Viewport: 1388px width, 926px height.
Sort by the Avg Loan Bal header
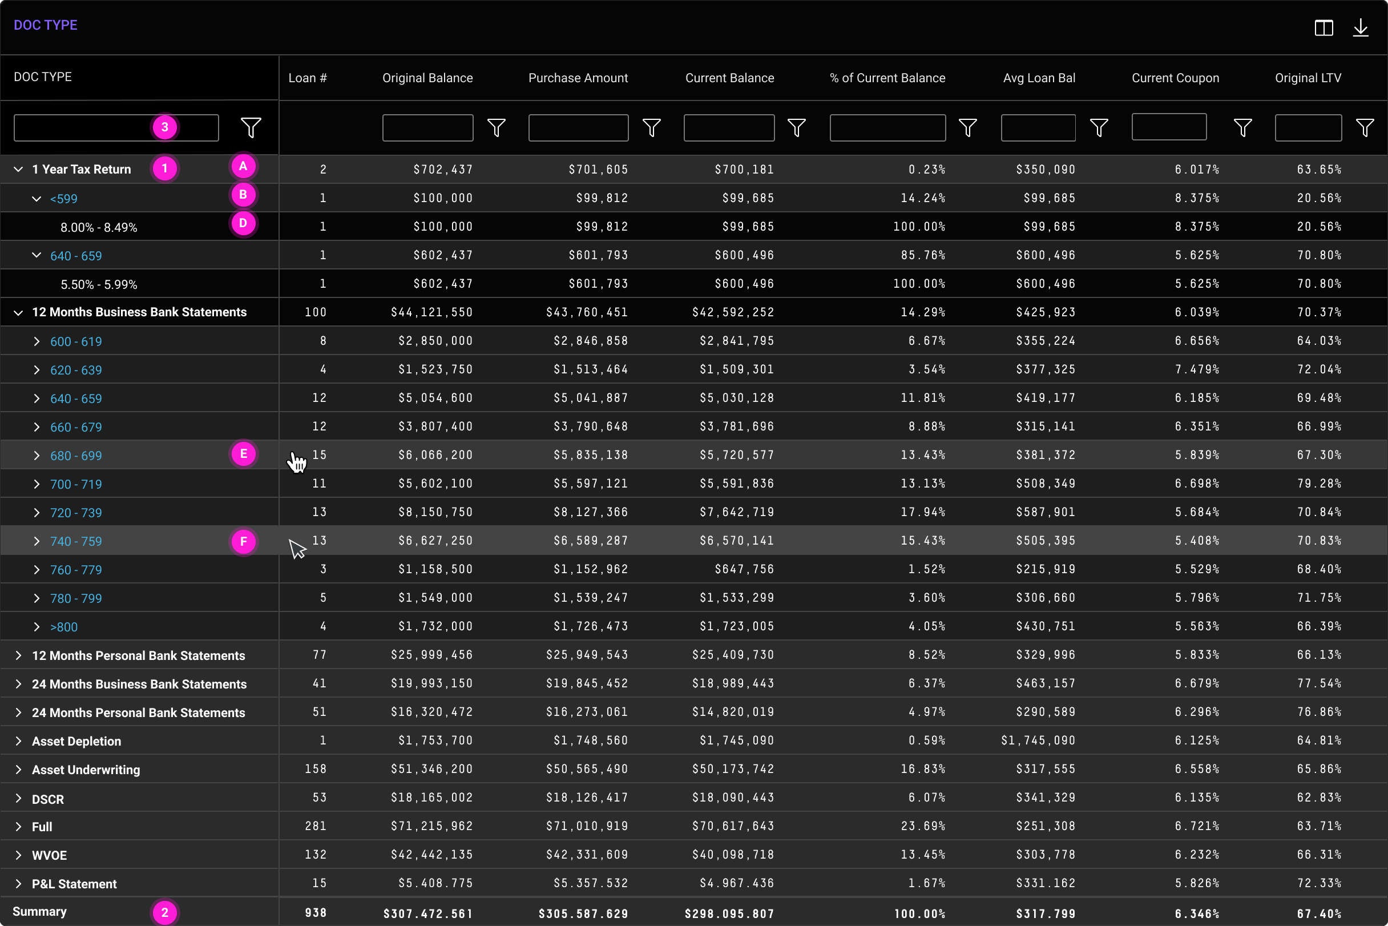click(1039, 78)
